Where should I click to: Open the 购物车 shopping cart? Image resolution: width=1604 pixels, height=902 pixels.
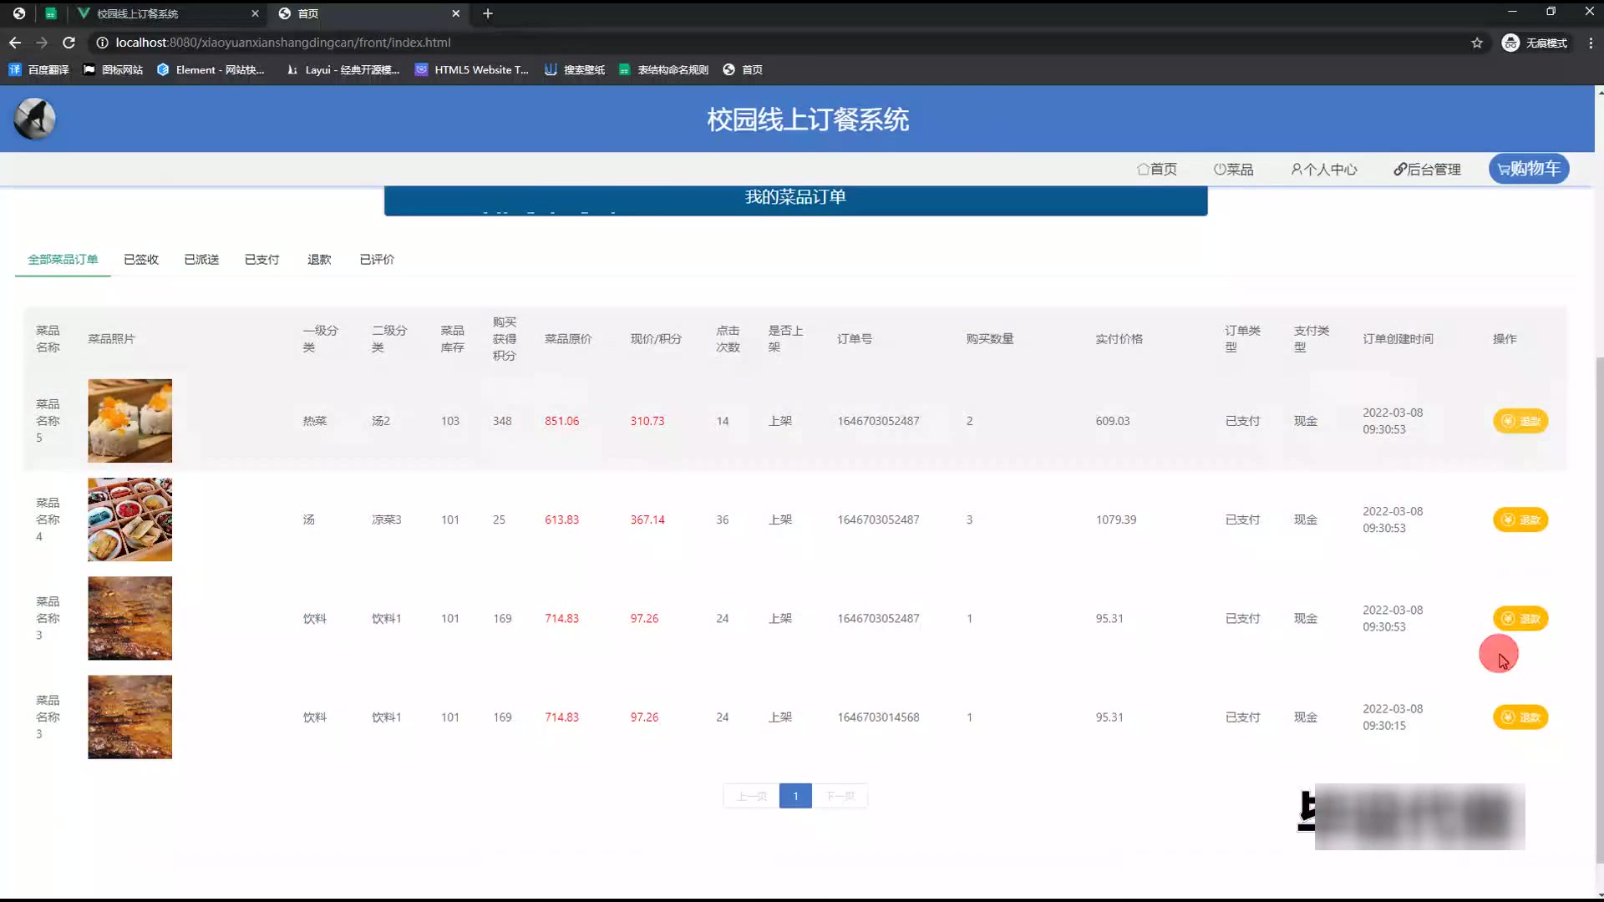pyautogui.click(x=1528, y=169)
